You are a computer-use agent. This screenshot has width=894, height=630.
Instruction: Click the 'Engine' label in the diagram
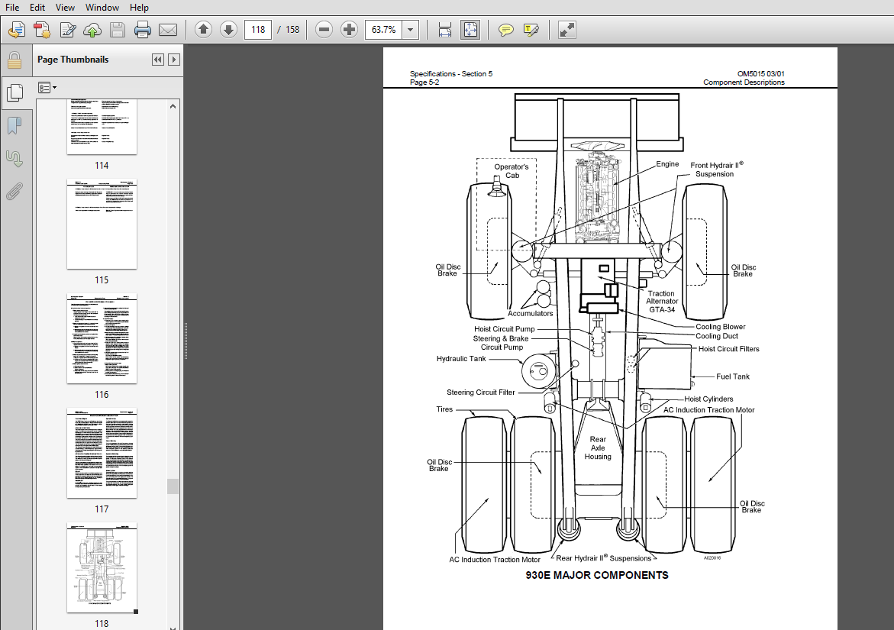(x=667, y=164)
